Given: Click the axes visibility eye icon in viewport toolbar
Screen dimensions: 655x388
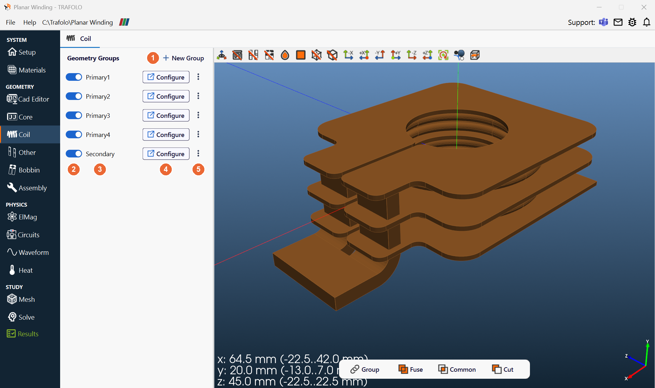Looking at the screenshot, I should [222, 55].
